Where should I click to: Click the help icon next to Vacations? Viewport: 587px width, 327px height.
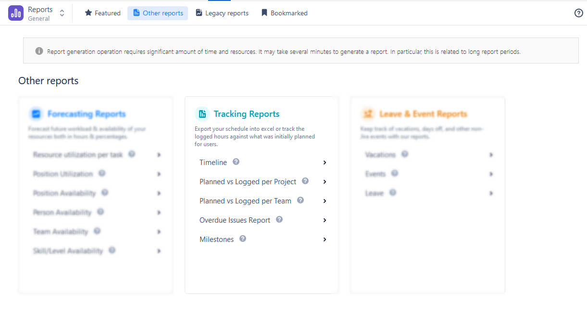pos(405,154)
